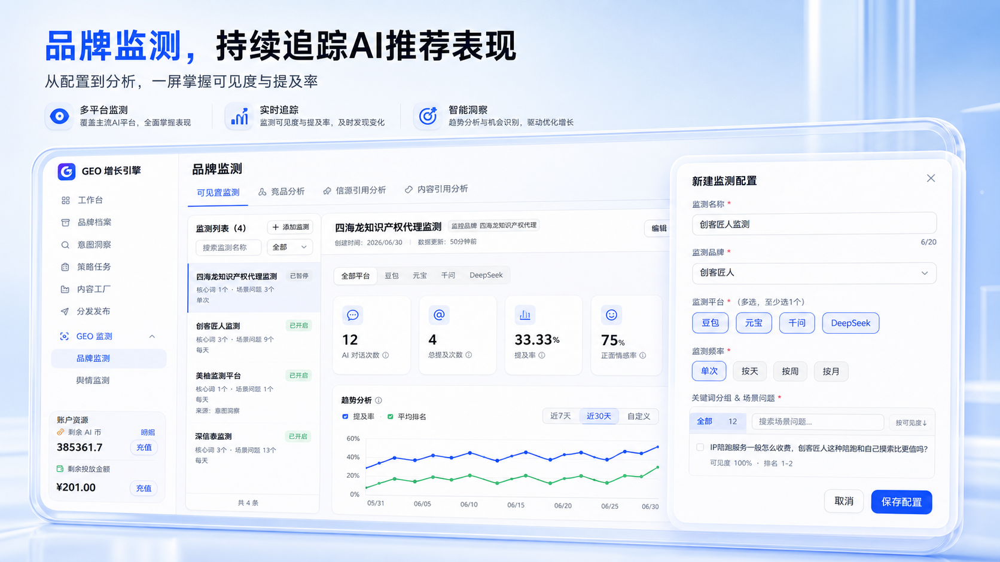Click the 保存配置 button
Screen dimensions: 1000x562
pos(901,502)
